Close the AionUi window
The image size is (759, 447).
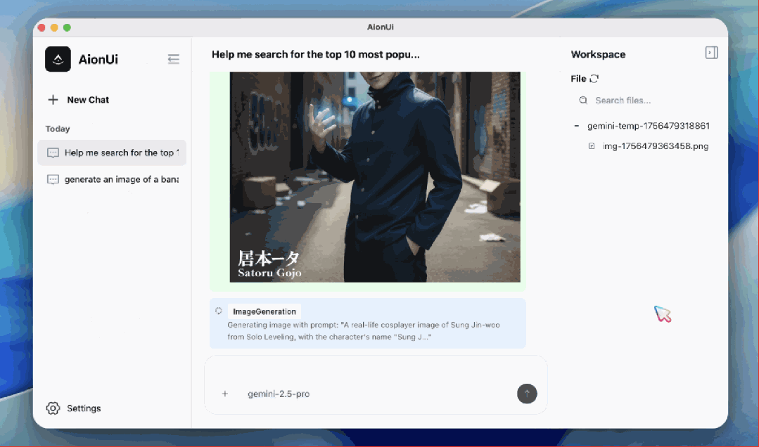(x=42, y=27)
